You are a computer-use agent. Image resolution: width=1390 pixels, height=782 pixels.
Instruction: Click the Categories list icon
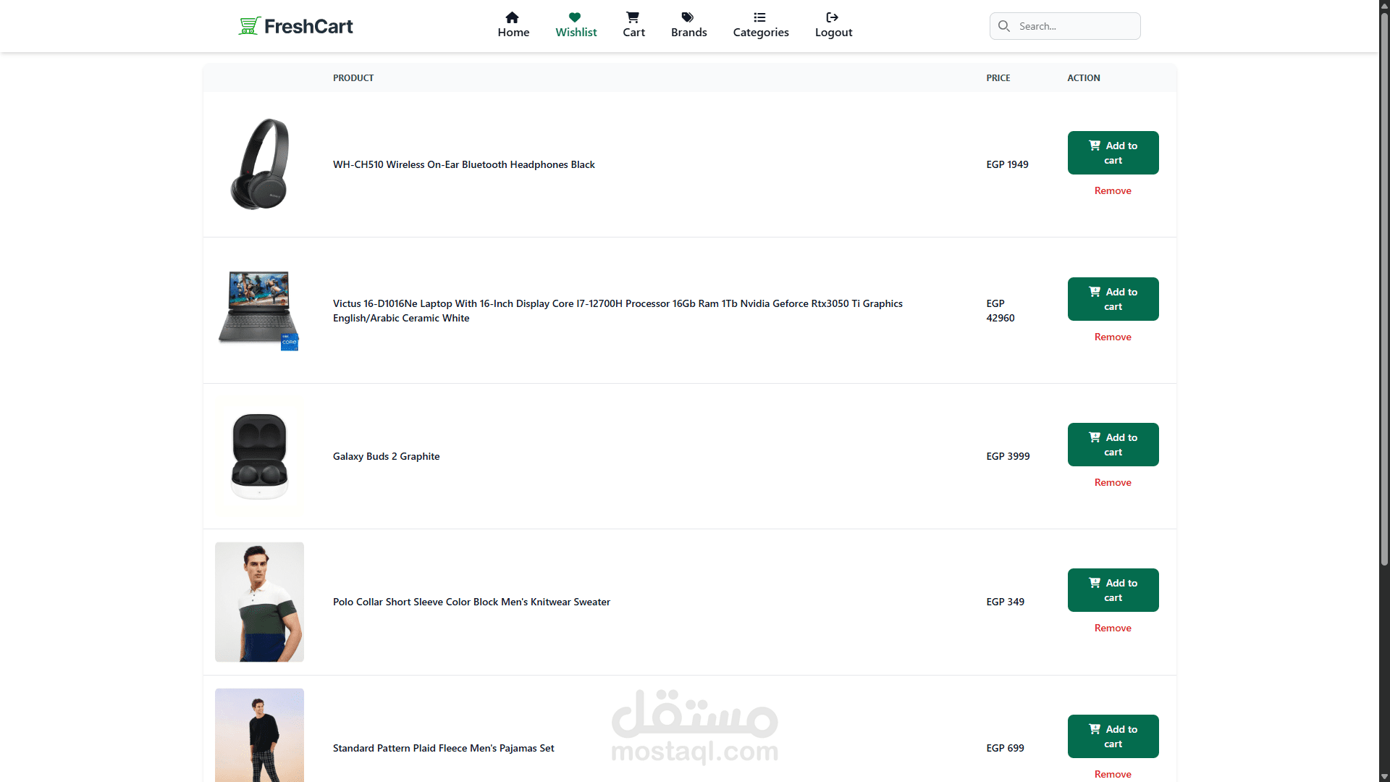click(759, 17)
